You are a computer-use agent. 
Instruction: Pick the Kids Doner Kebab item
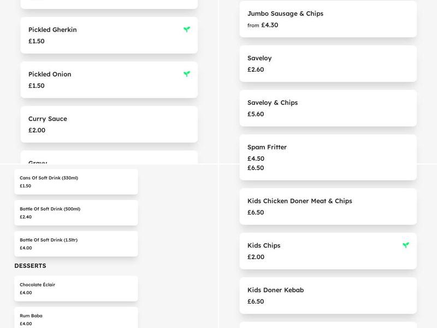(x=328, y=295)
